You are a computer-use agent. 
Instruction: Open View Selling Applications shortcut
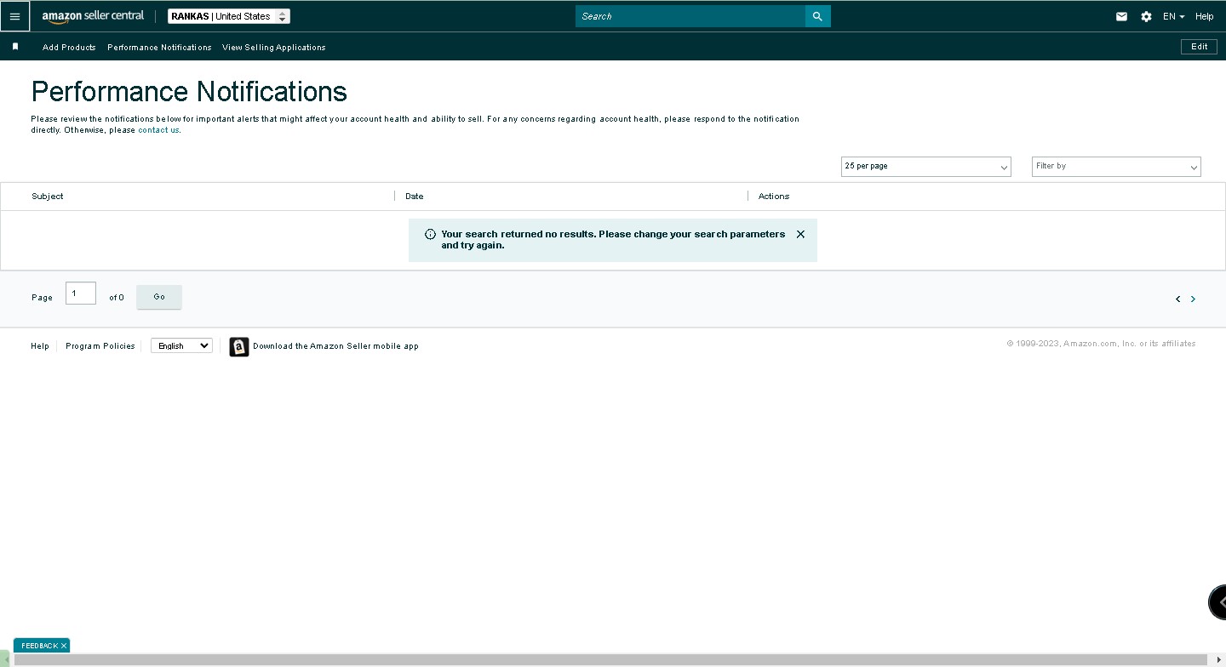(274, 48)
